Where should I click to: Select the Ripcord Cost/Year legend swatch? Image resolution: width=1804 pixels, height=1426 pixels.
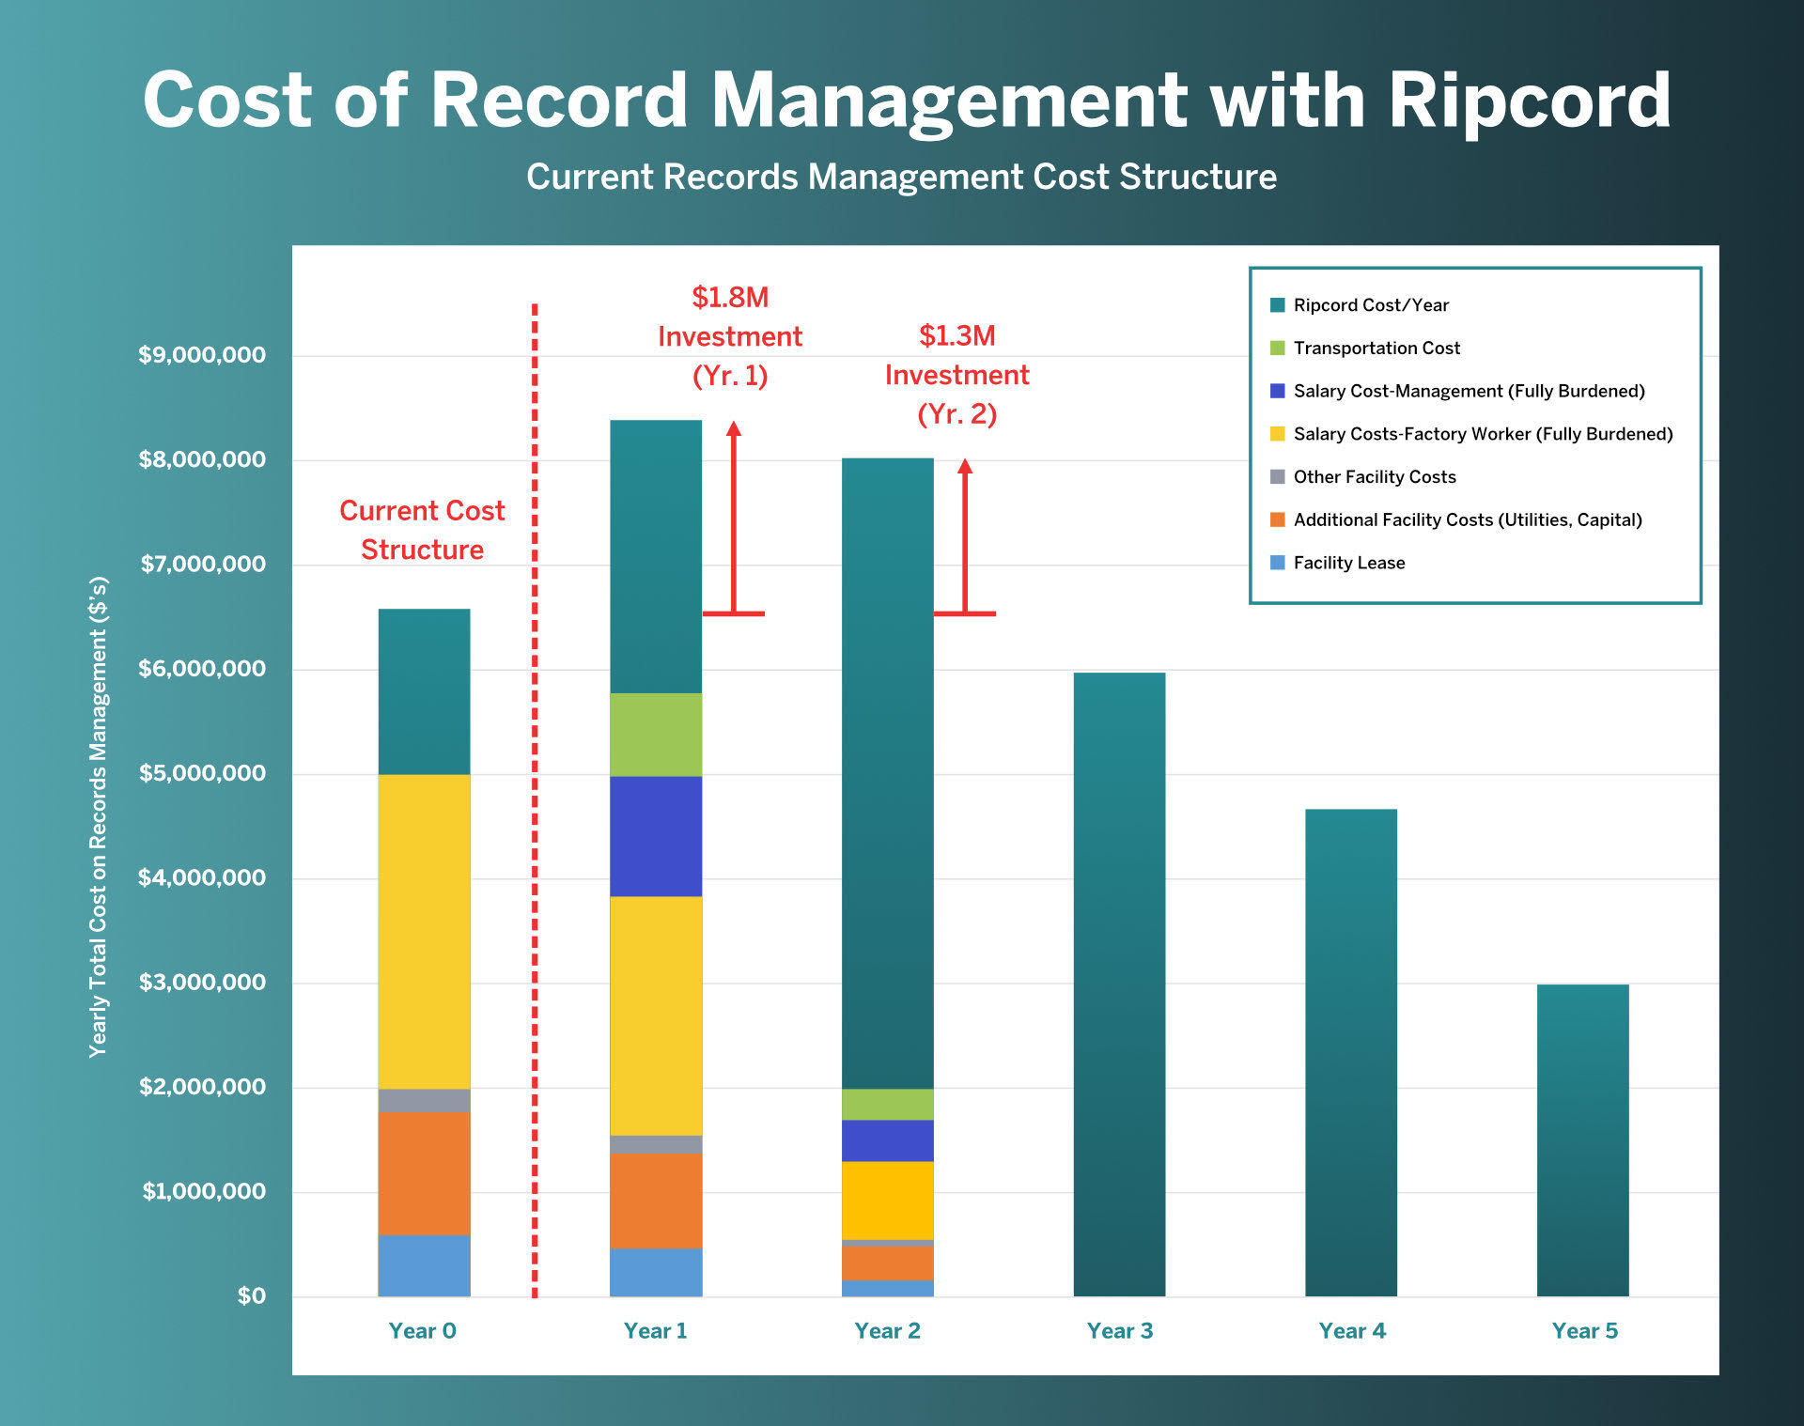point(1278,305)
